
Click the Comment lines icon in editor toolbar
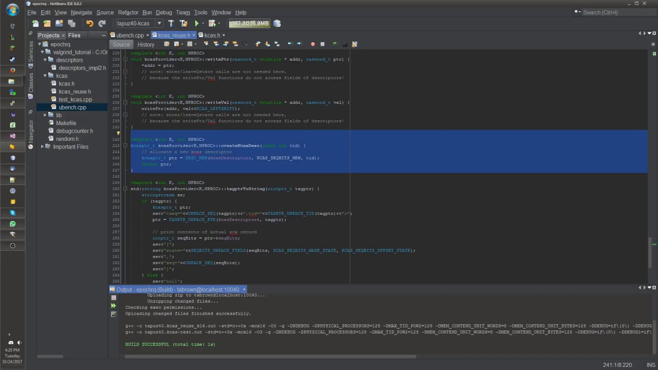tap(335, 44)
